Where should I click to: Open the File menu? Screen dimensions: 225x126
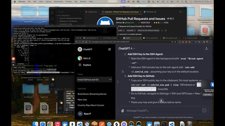[29, 1]
